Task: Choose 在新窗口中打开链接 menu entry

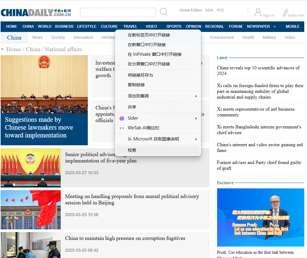Action: point(158,45)
